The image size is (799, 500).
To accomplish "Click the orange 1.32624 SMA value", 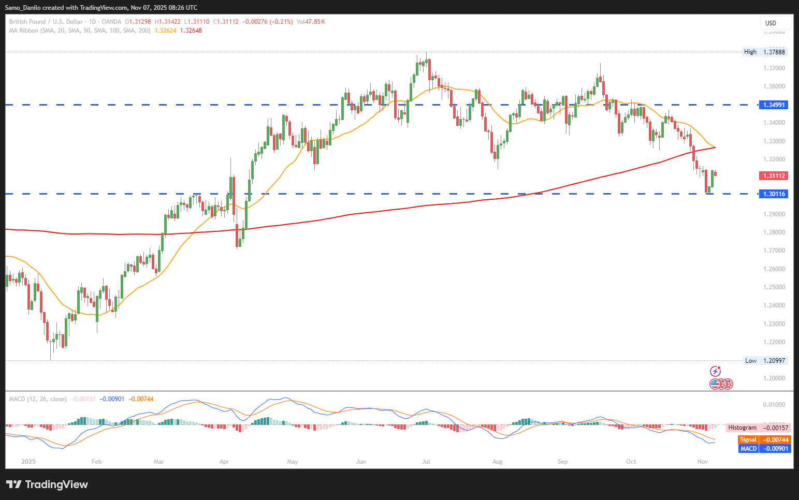I will click(x=165, y=31).
